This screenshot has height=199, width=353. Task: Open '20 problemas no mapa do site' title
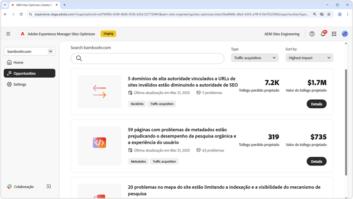pyautogui.click(x=224, y=190)
